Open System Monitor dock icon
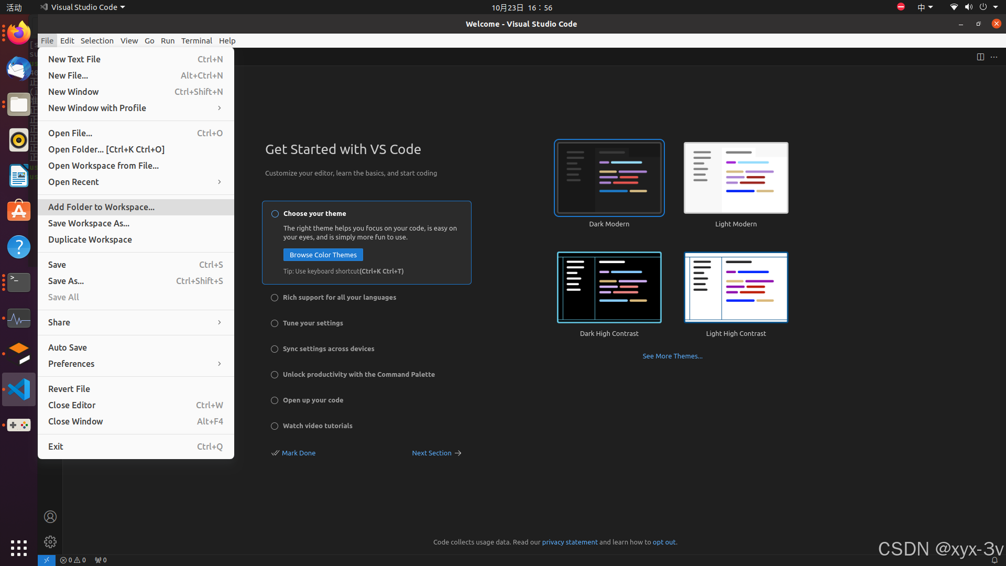1006x566 pixels. 19,318
